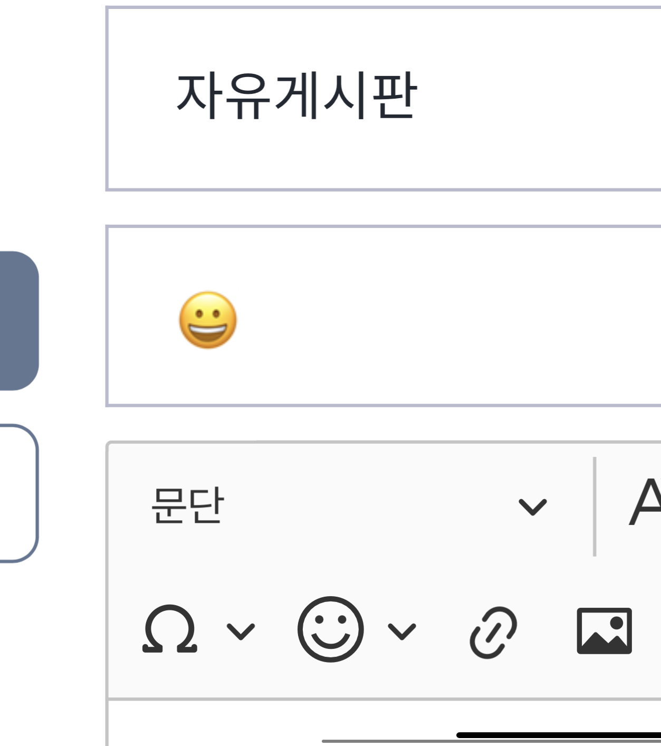Tap the black home indicator bar

[x=558, y=735]
